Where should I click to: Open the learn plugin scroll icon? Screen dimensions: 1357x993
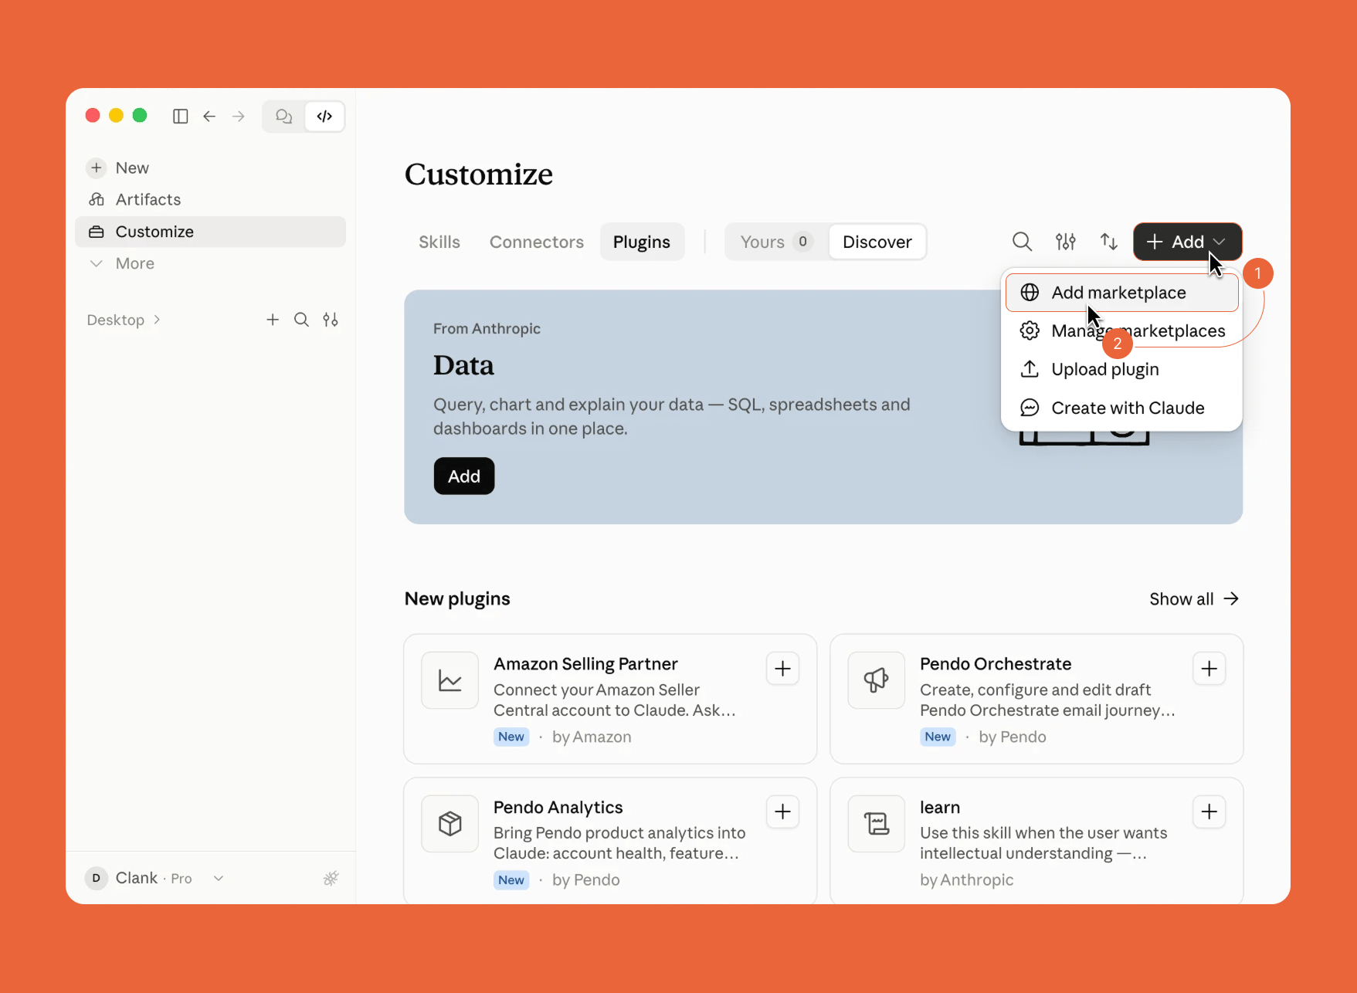pos(877,824)
